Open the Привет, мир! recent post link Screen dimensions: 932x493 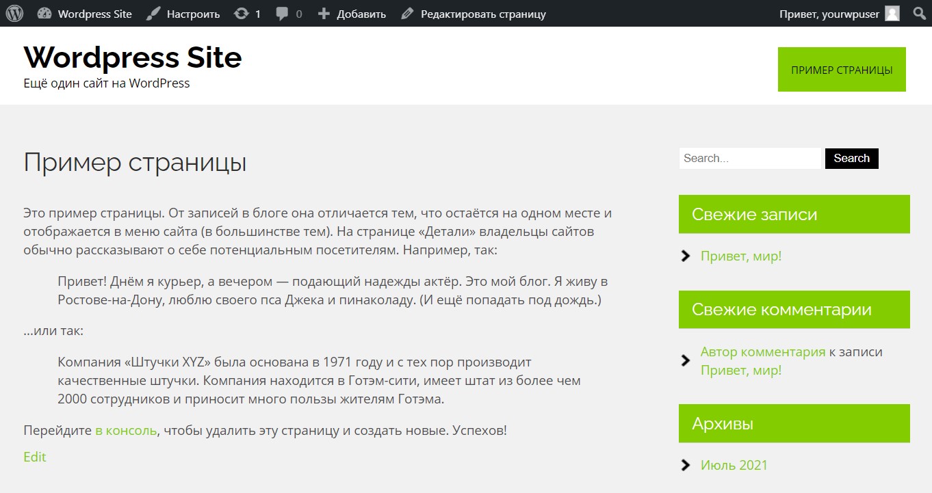(742, 256)
